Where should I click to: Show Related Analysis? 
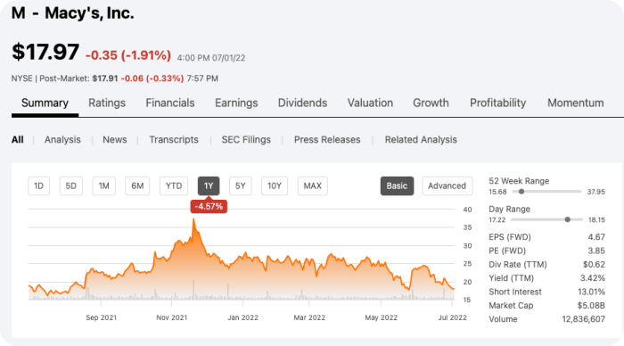[x=421, y=140]
